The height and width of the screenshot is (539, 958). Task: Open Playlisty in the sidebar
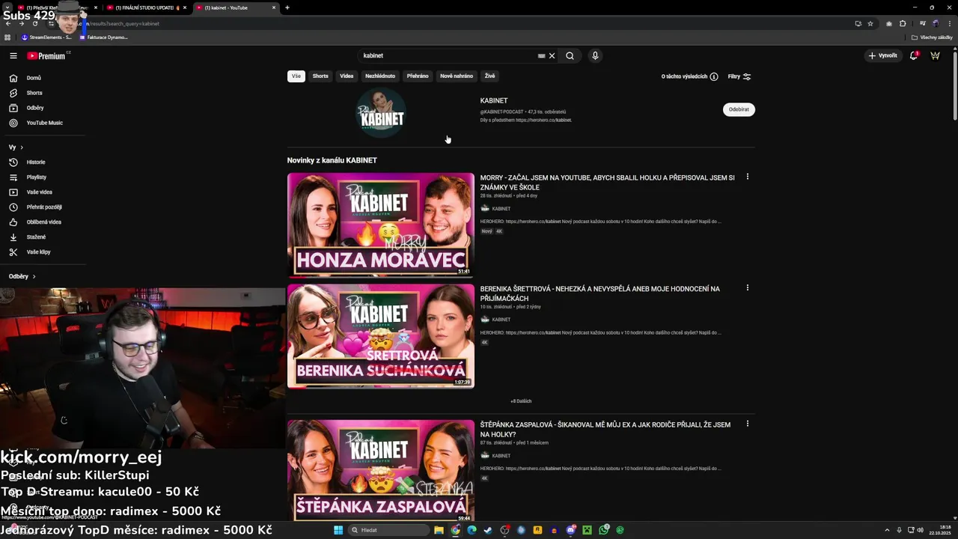pos(36,177)
